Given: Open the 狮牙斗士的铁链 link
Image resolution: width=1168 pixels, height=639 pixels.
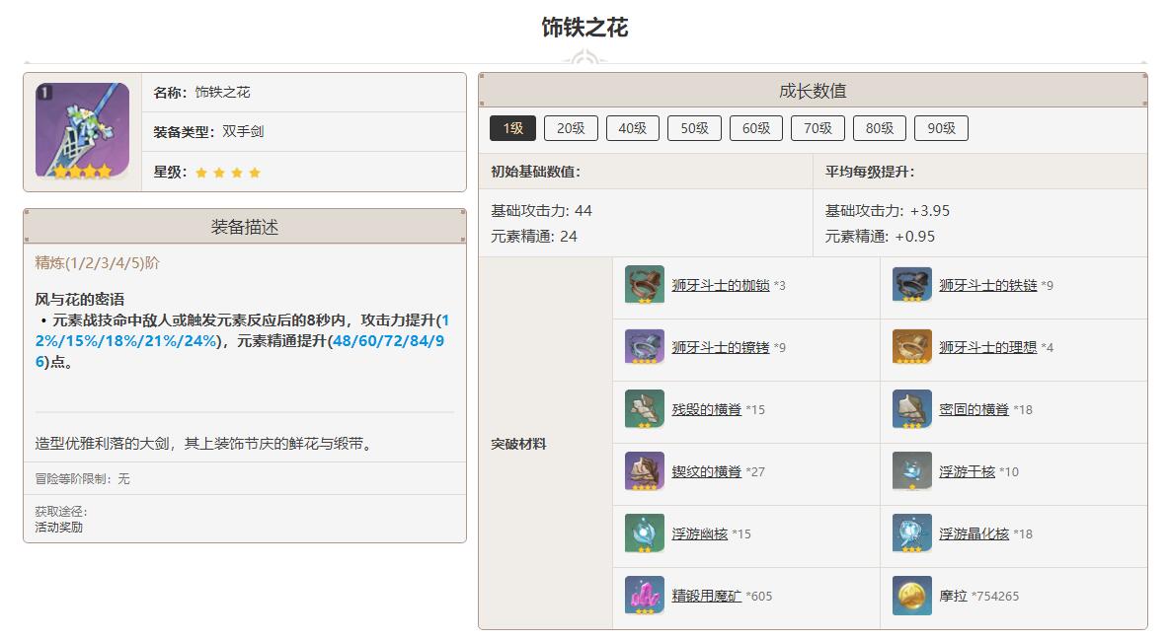Looking at the screenshot, I should pyautogui.click(x=987, y=286).
